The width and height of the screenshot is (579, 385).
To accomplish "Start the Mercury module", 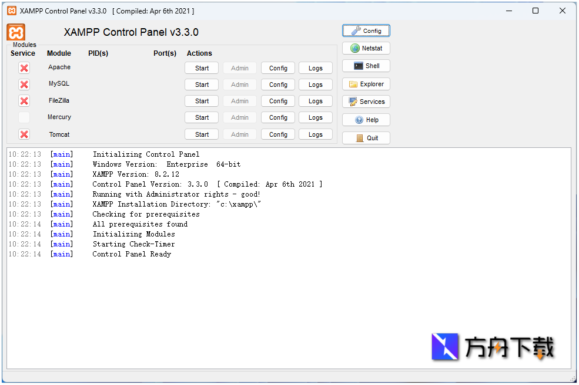I will [x=202, y=117].
